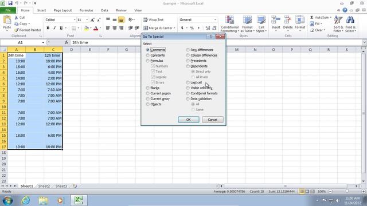Open the Copy dropdown arrow

click(x=29, y=24)
